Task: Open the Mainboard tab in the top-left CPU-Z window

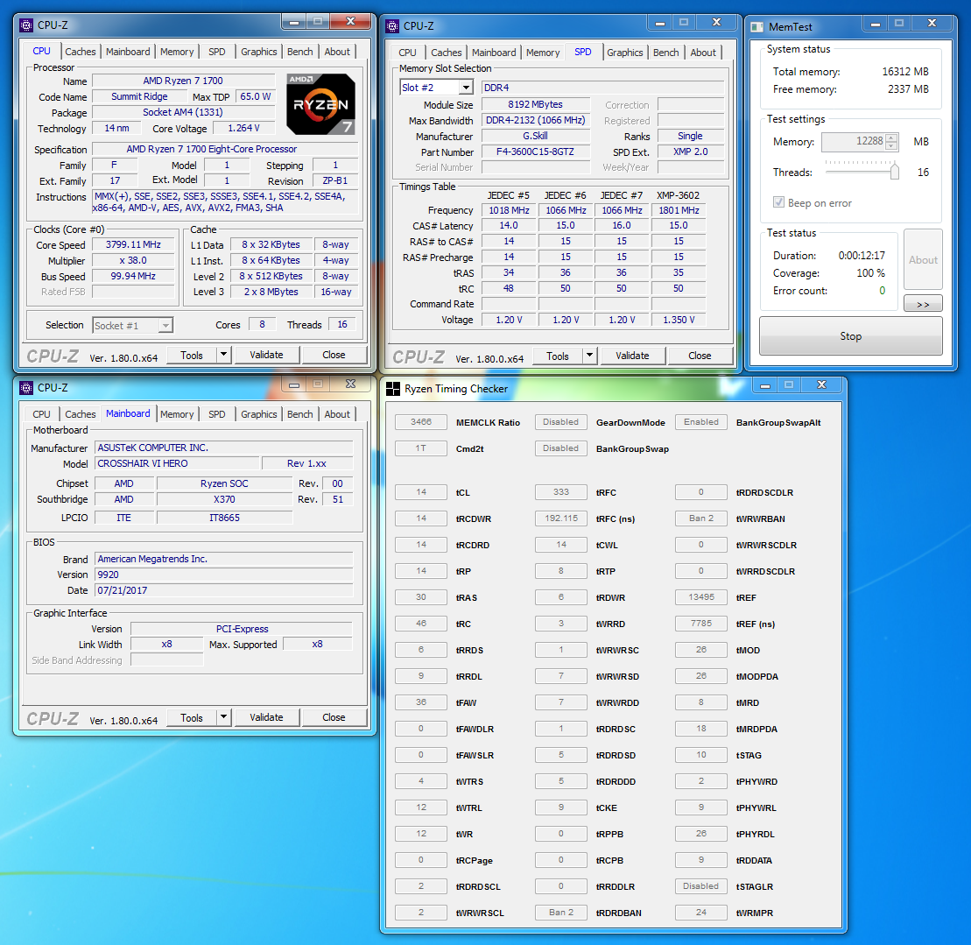Action: pos(128,52)
